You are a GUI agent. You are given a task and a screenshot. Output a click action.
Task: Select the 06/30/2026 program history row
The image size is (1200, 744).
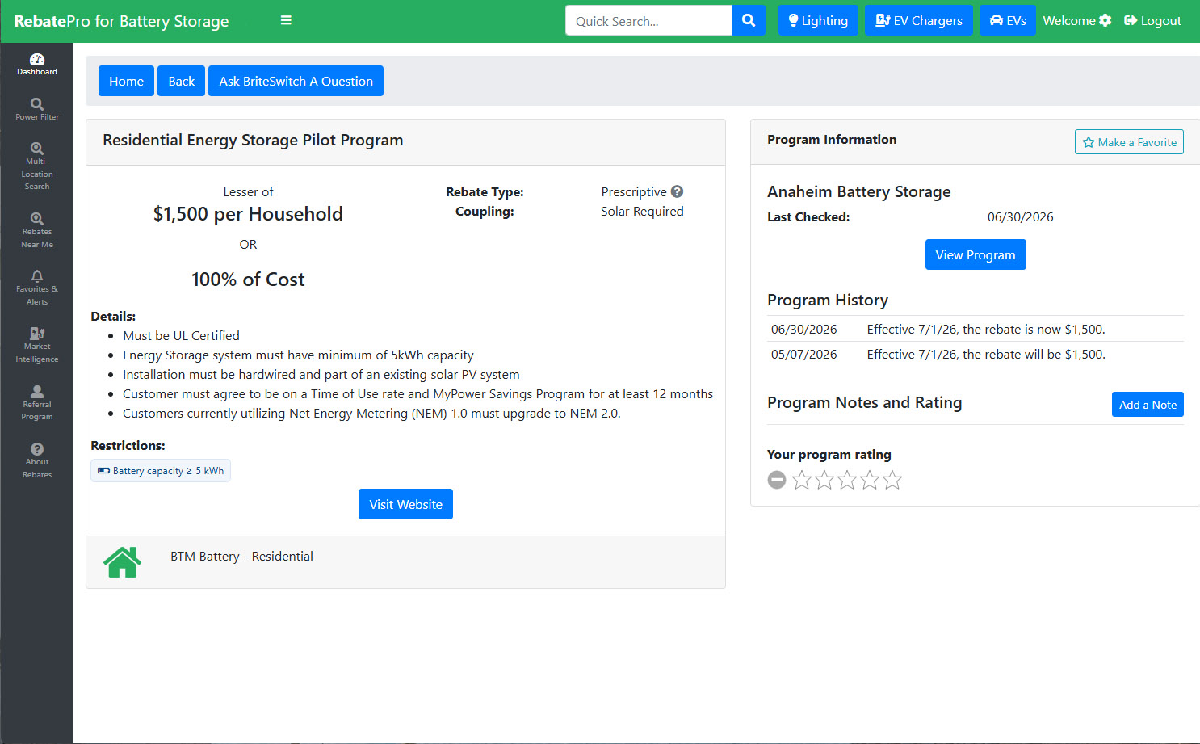pyautogui.click(x=976, y=329)
